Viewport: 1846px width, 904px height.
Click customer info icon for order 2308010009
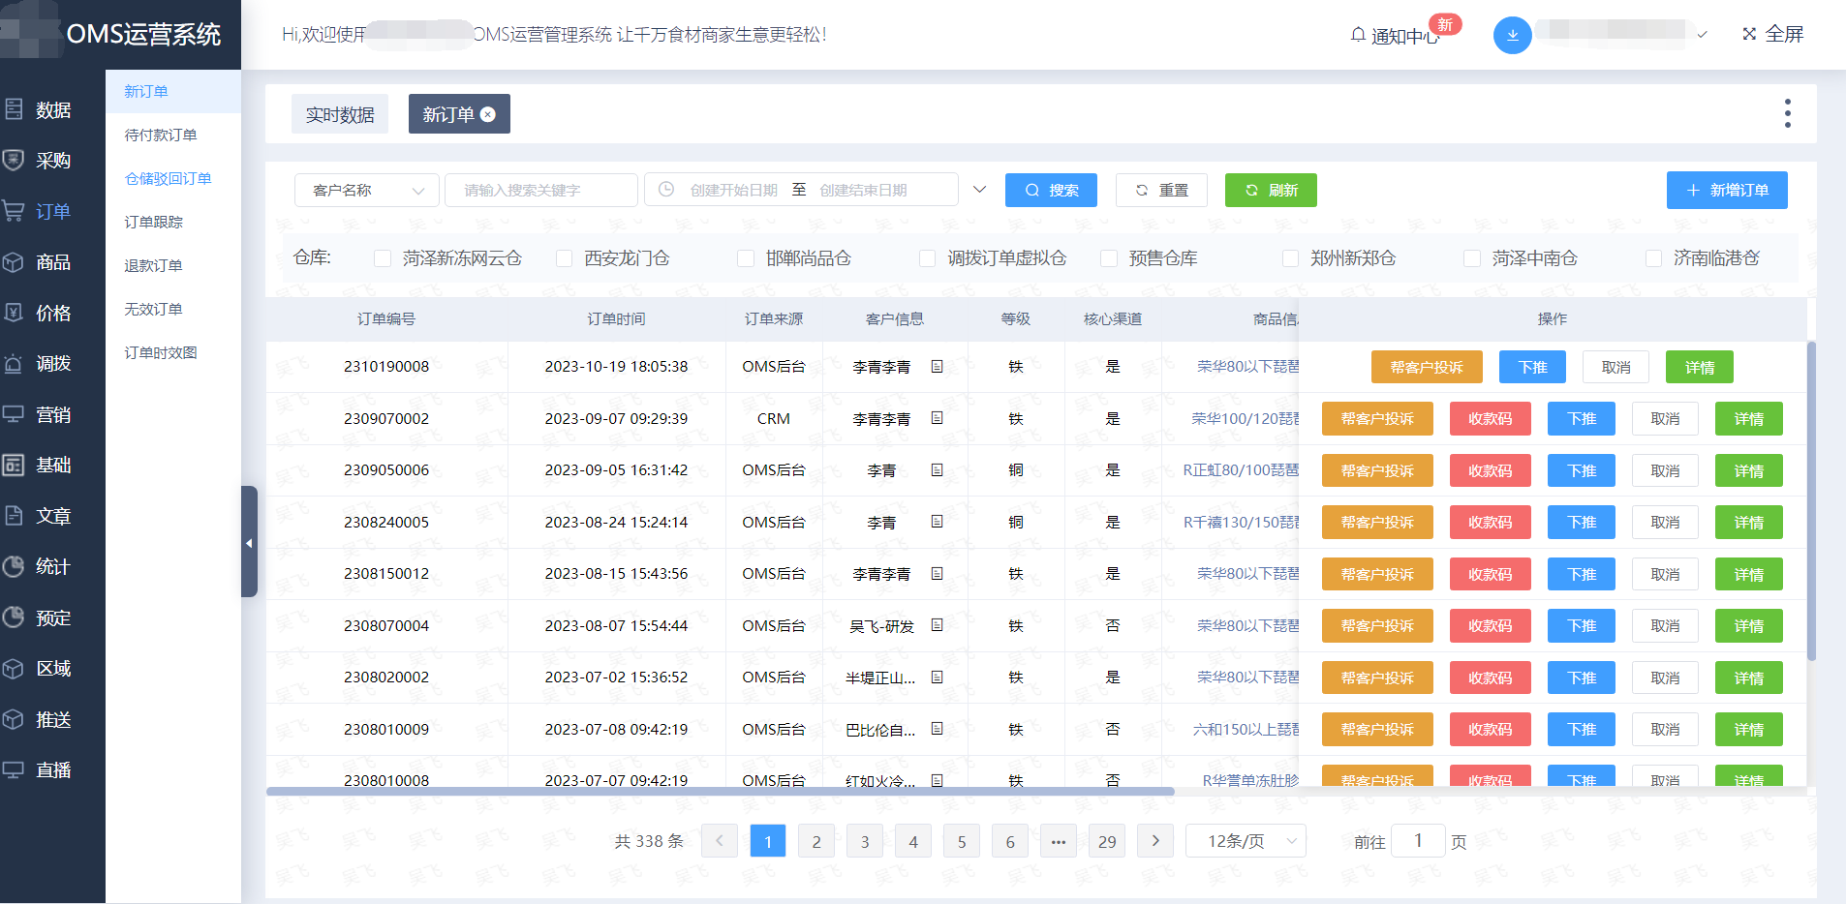click(937, 729)
